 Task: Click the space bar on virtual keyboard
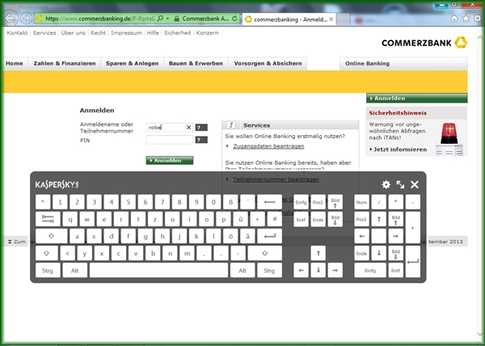[x=158, y=271]
